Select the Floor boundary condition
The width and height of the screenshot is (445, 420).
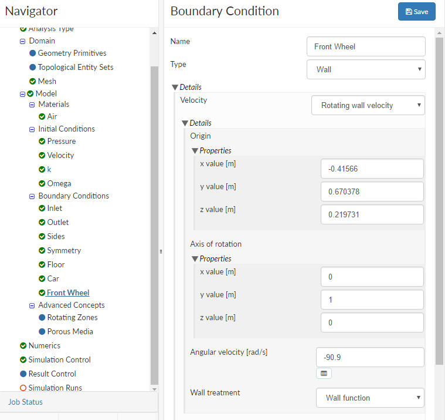pyautogui.click(x=56, y=264)
